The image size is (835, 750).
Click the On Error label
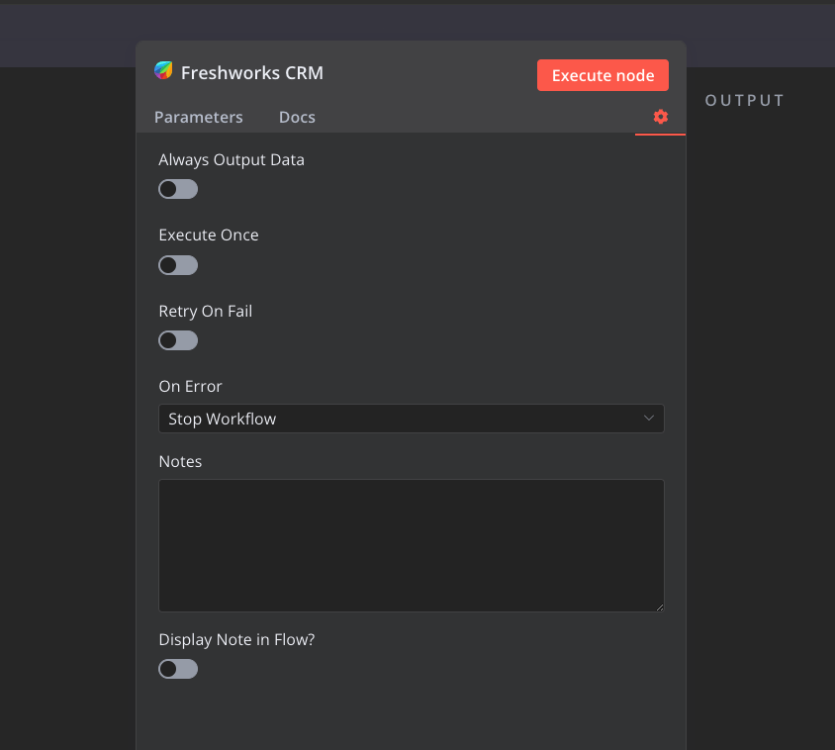190,386
